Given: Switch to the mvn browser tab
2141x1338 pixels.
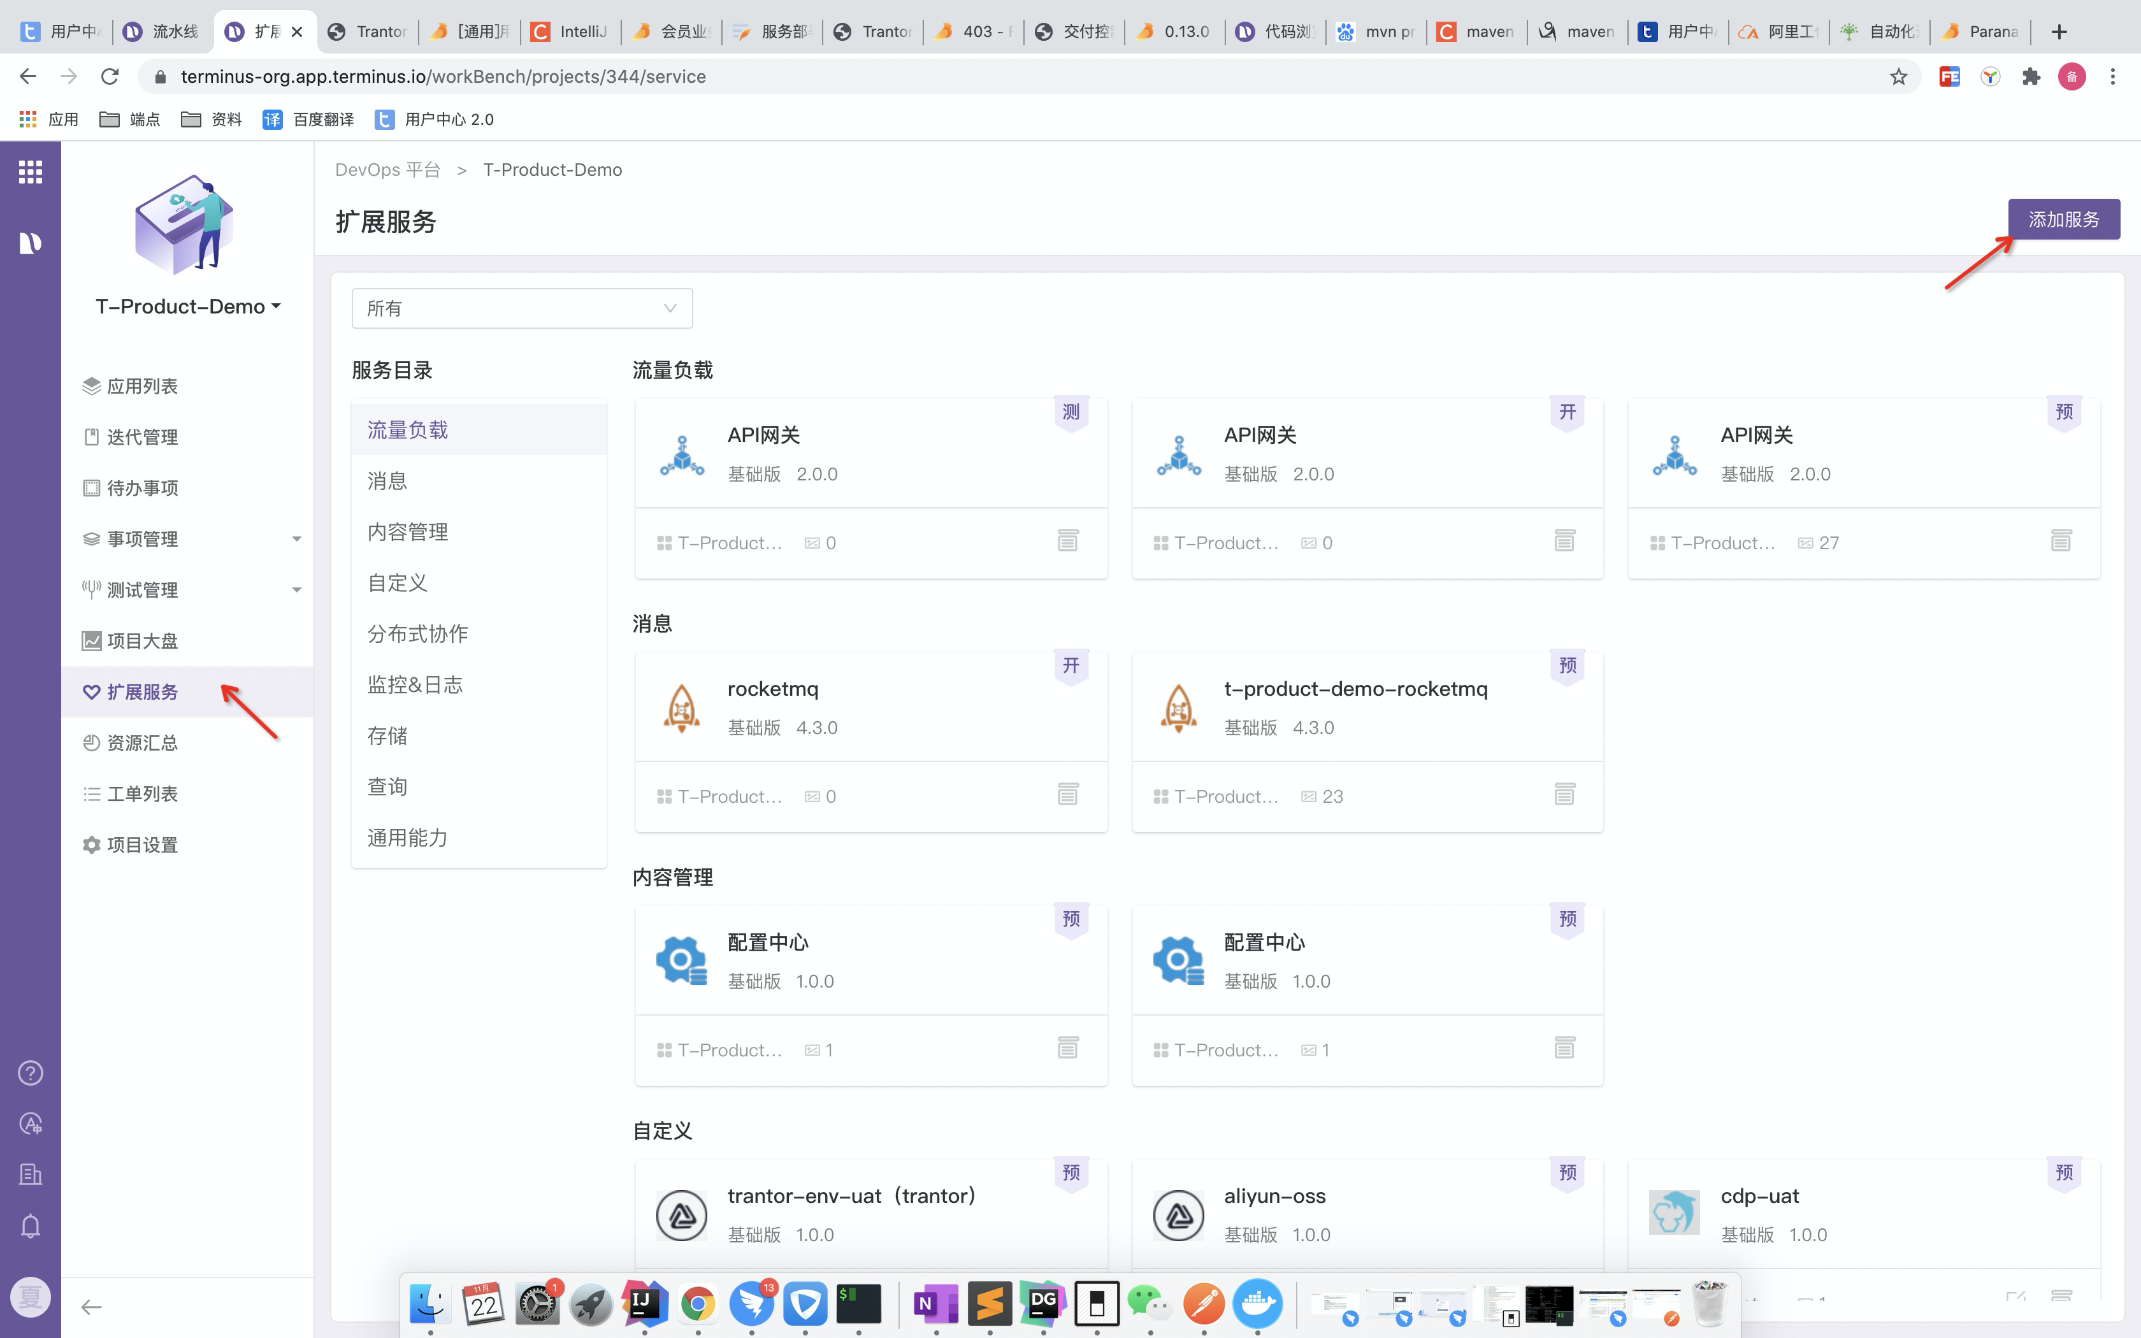Looking at the screenshot, I should click(1376, 32).
